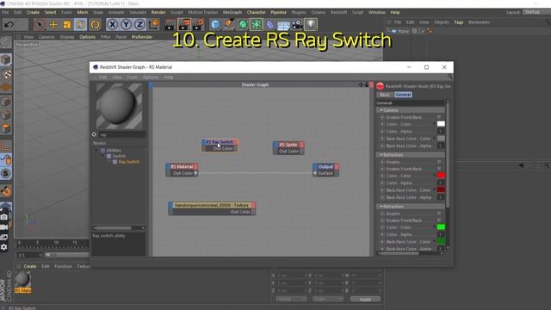Screen dimensions: 551x310
Task: Open Render Settings clapperboard icon
Action: pos(199,25)
